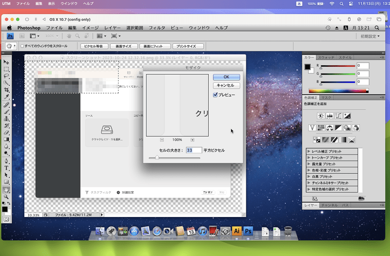The width and height of the screenshot is (390, 256).
Task: Click the セルの大きさ slider handle
Action: click(x=157, y=158)
